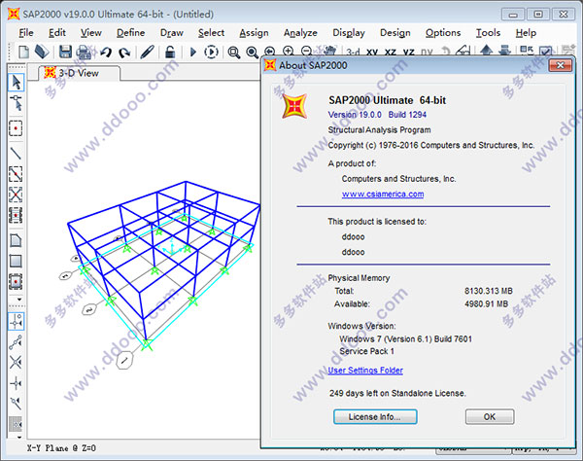Expand the snap toolbar overflow arrow

pyautogui.click(x=19, y=438)
